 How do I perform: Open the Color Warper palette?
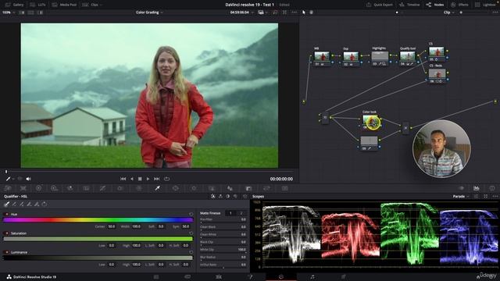tap(139, 188)
